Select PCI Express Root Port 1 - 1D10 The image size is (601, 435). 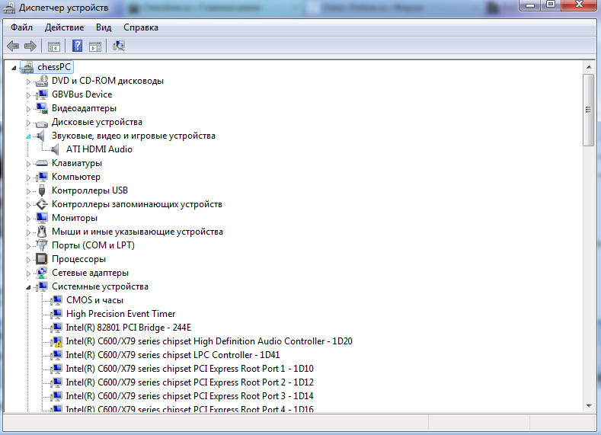point(190,368)
